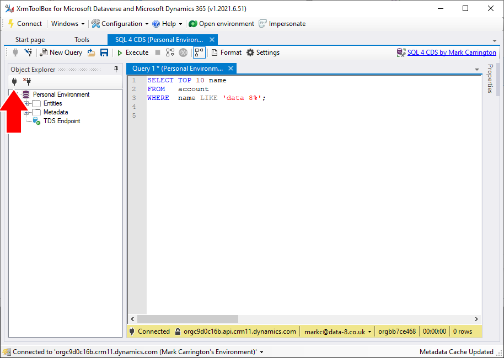Click the Disconnect plug icon with red X
The height and width of the screenshot is (358, 504).
(x=26, y=81)
